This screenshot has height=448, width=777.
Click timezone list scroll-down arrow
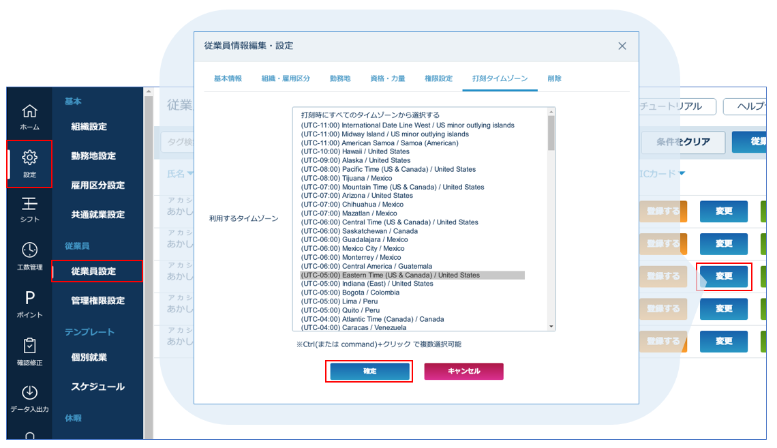tap(551, 327)
